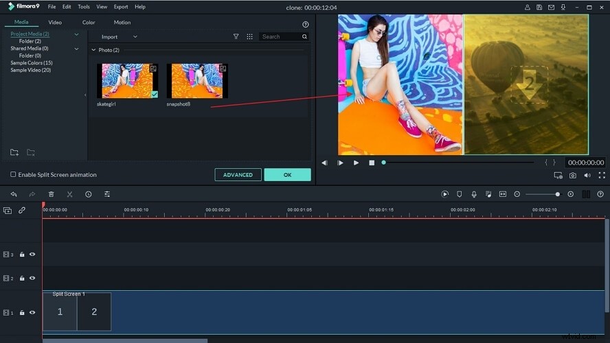Screen dimensions: 610x343
Task: Switch media grid view icon
Action: pos(250,36)
